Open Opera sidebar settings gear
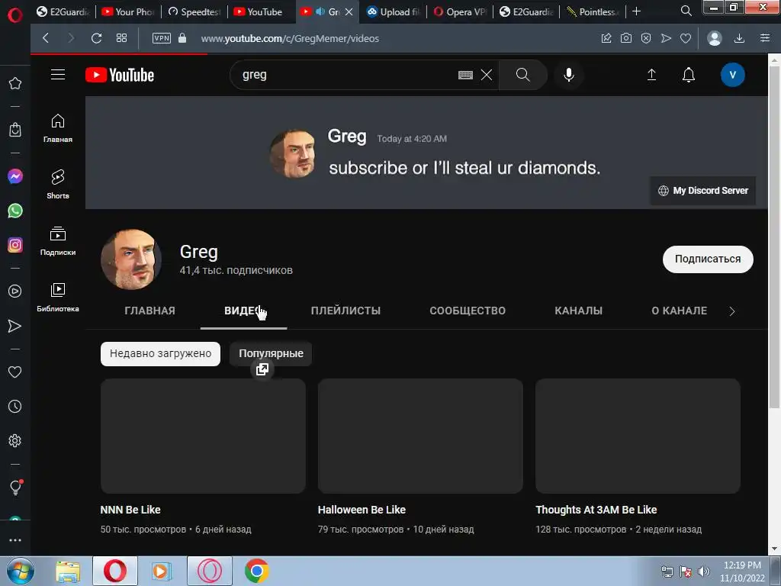Screen dimensions: 781x586 (x=15, y=440)
